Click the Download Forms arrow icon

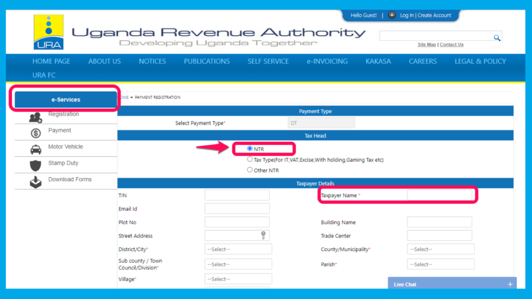click(36, 182)
